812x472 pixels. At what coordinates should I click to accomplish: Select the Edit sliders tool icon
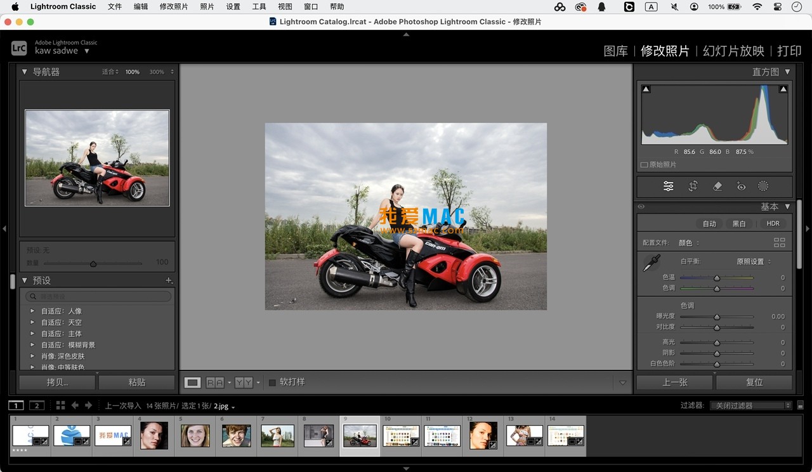668,187
